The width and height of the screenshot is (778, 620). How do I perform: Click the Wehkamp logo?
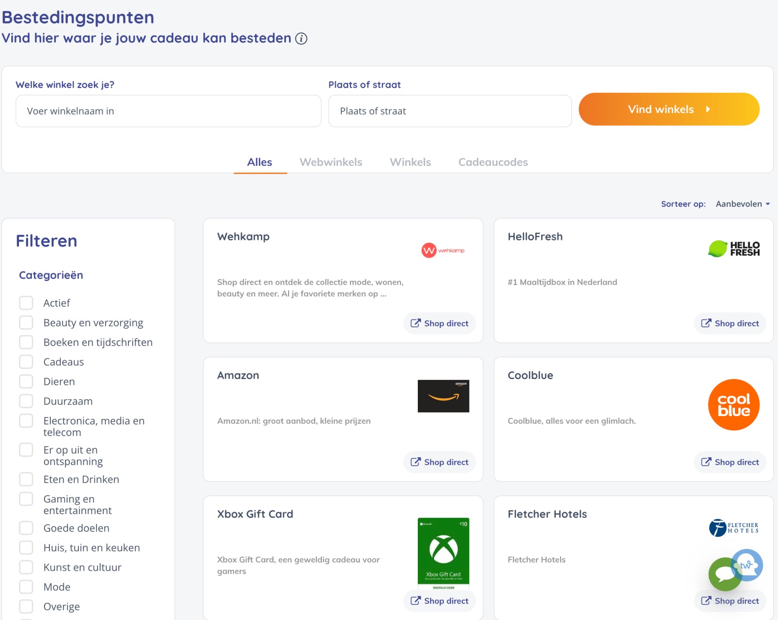[443, 251]
